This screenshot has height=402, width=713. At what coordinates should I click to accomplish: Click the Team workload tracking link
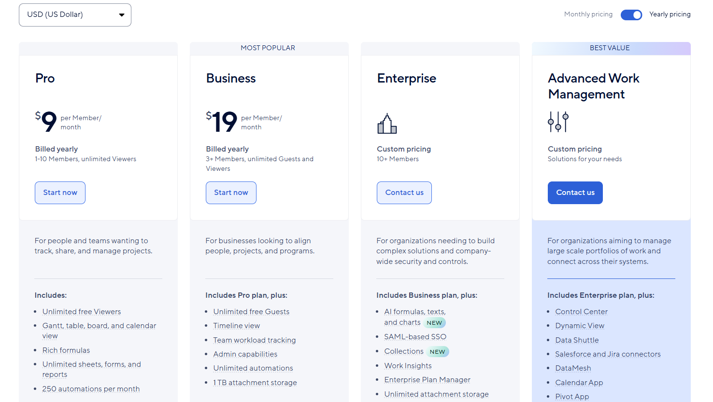coord(255,340)
